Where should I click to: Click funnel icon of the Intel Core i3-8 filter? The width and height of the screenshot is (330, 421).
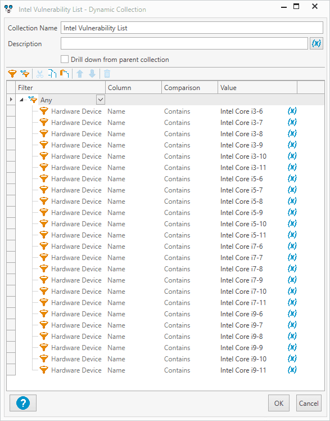(x=44, y=133)
